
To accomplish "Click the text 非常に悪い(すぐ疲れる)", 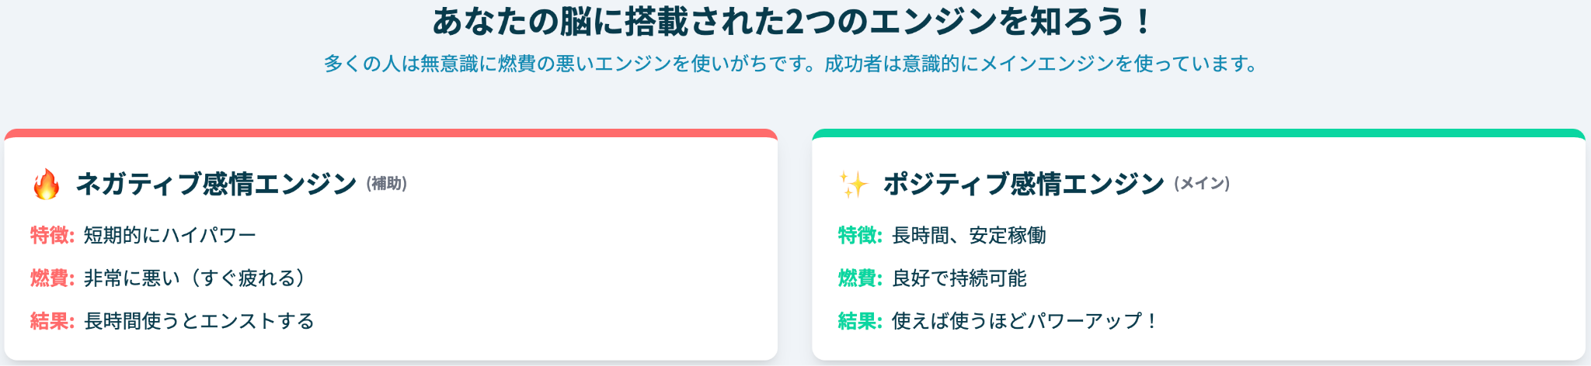I will point(195,278).
